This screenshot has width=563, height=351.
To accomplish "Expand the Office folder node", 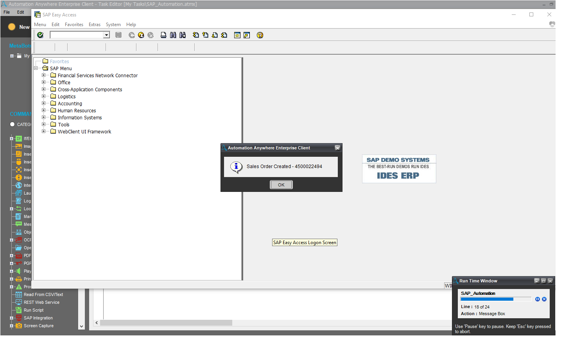I will [44, 82].
